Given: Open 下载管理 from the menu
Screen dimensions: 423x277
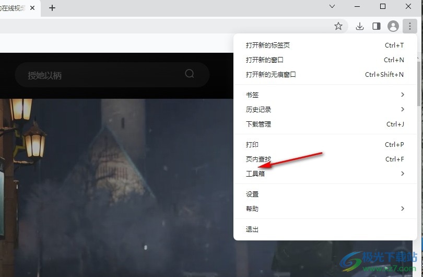Looking at the screenshot, I should (x=325, y=124).
